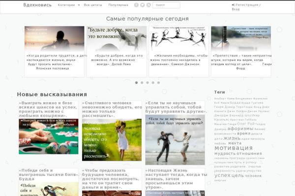This screenshot has height=196, width=295.
Task: Select the бизнес tag
Action: pos(260,129)
